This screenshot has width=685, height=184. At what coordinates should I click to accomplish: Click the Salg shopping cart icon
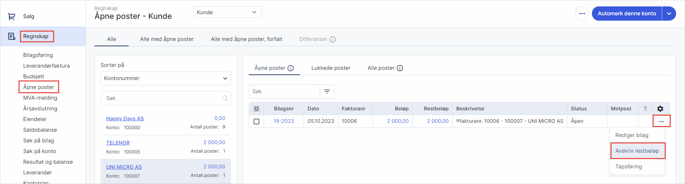[x=11, y=16]
